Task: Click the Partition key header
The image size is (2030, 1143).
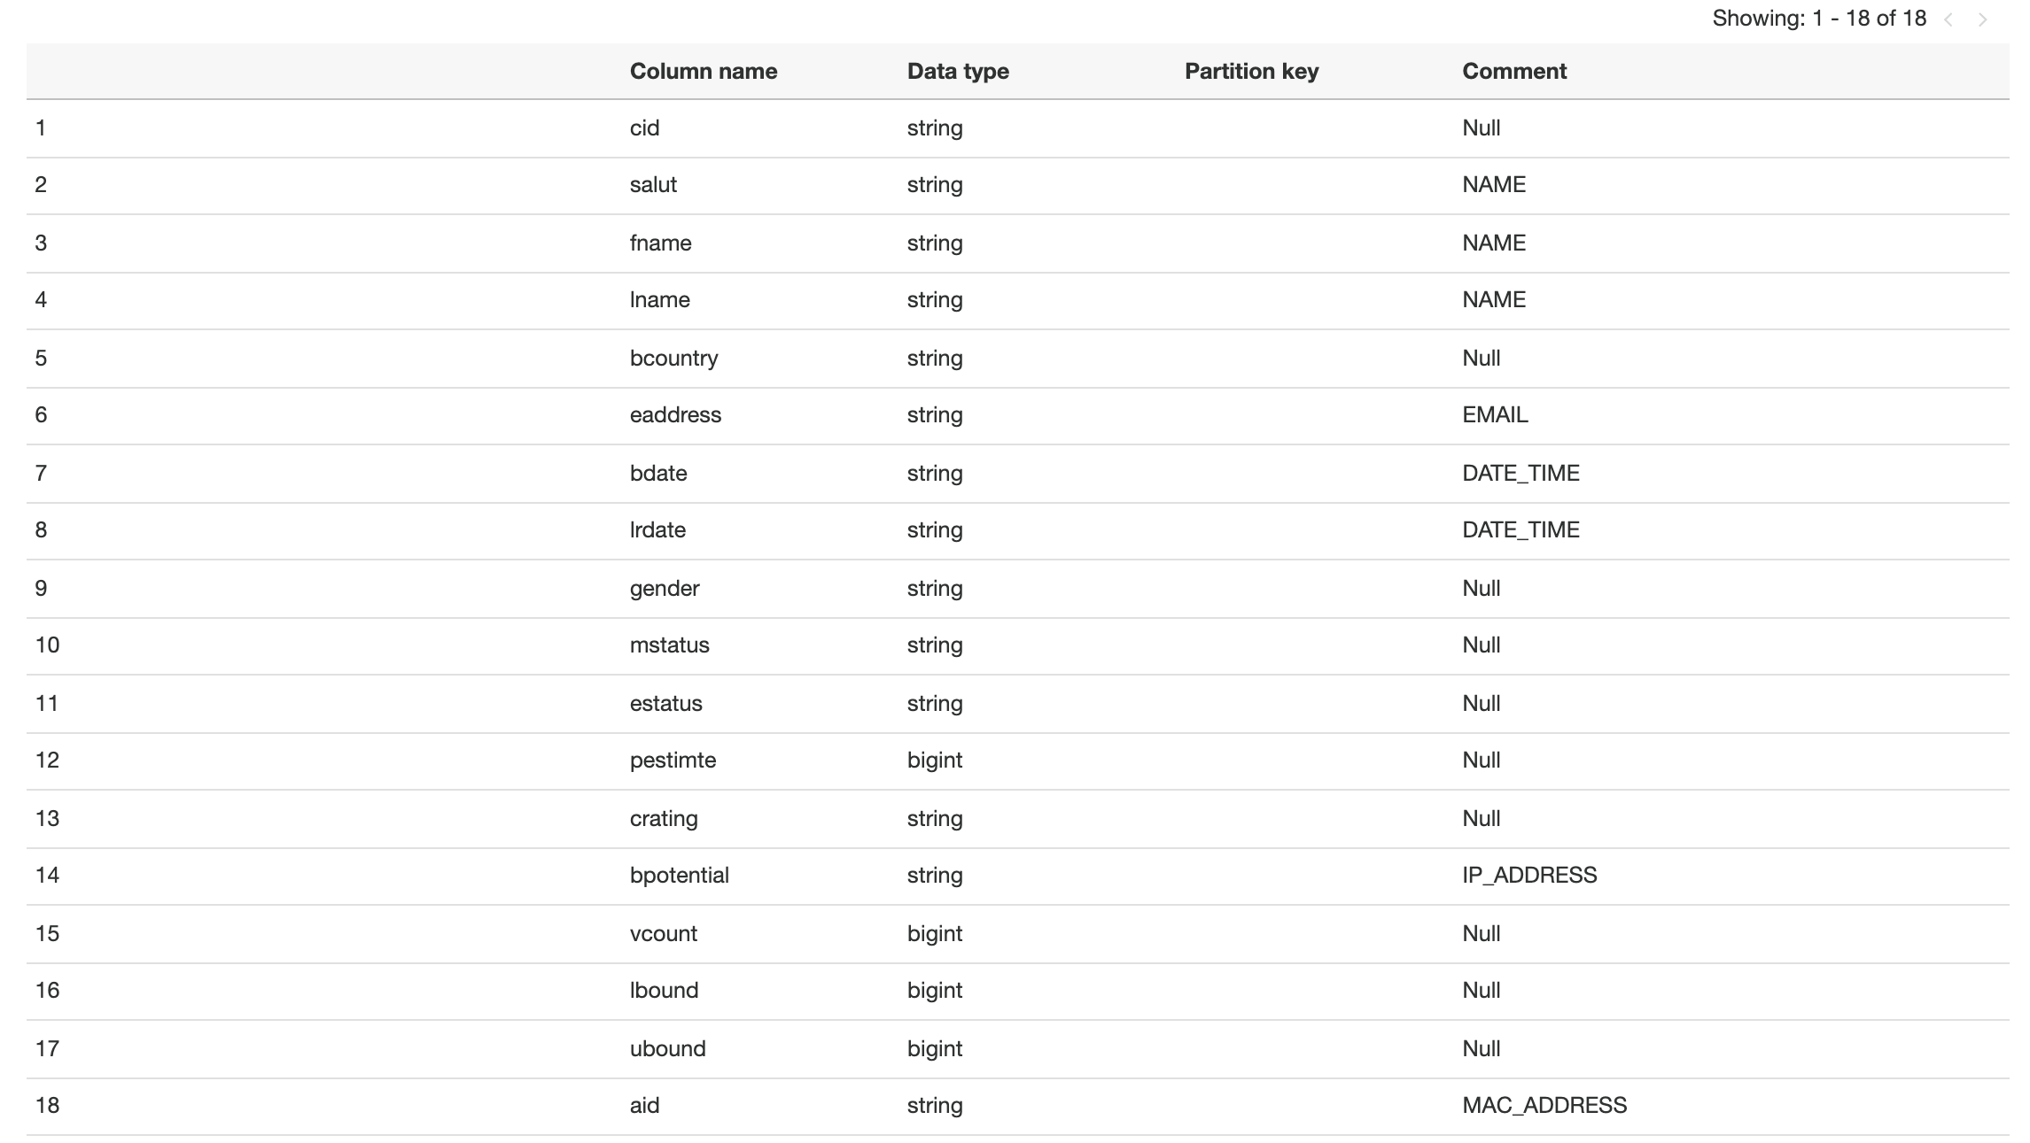Action: click(x=1250, y=71)
